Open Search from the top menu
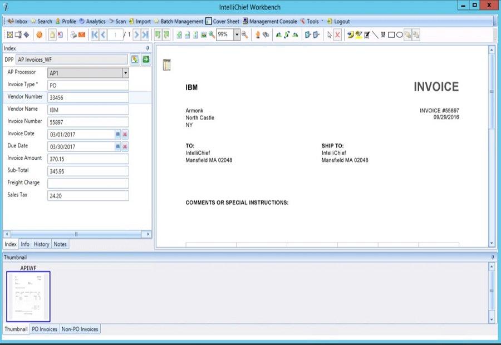Image resolution: width=501 pixels, height=345 pixels. pyautogui.click(x=41, y=21)
